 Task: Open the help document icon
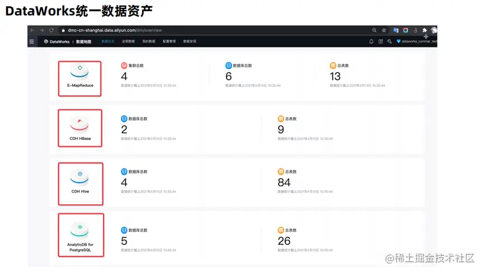[x=380, y=41]
